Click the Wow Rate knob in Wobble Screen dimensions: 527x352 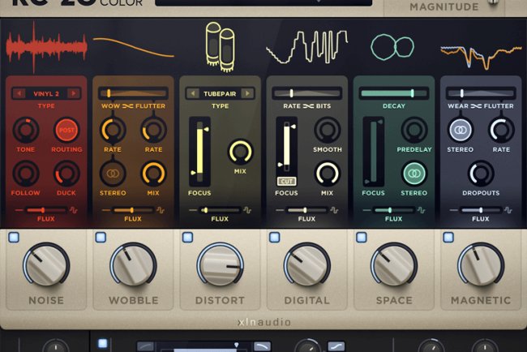tap(113, 130)
